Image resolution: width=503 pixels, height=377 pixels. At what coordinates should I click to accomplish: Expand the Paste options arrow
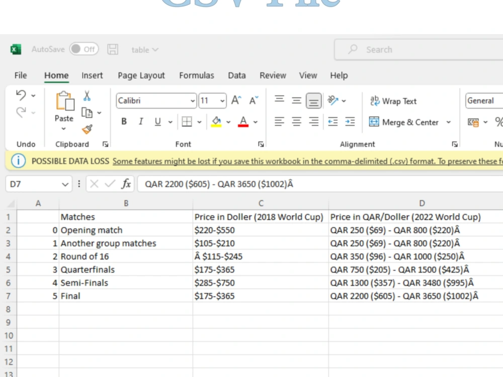[63, 129]
